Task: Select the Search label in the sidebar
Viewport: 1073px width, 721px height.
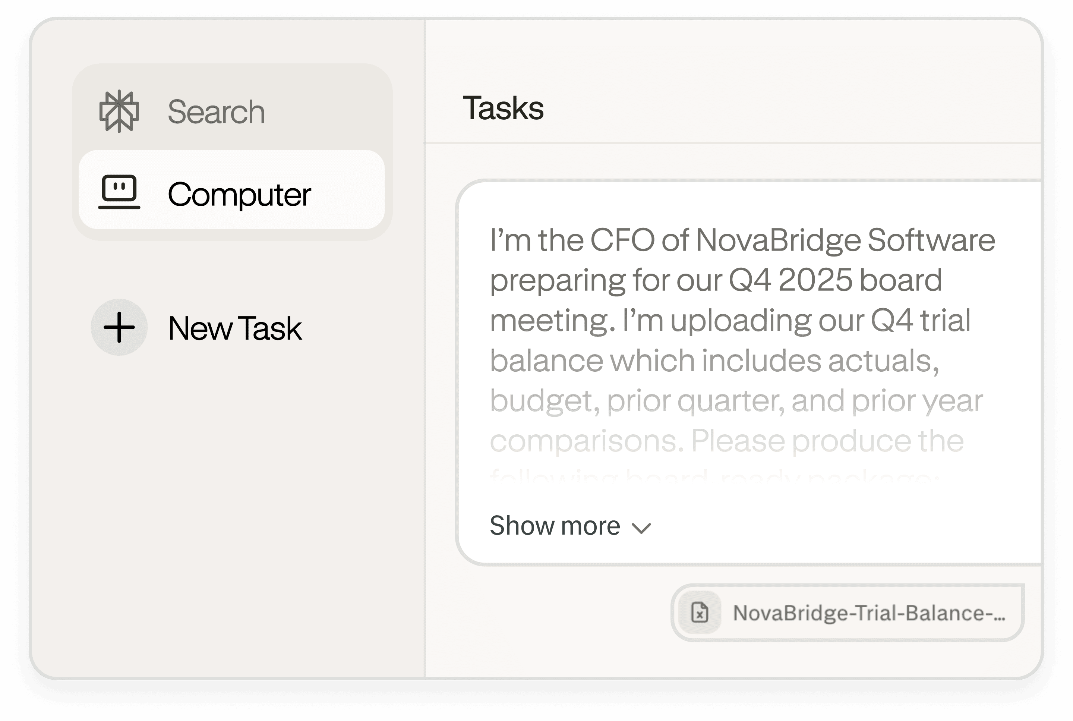Action: [216, 112]
